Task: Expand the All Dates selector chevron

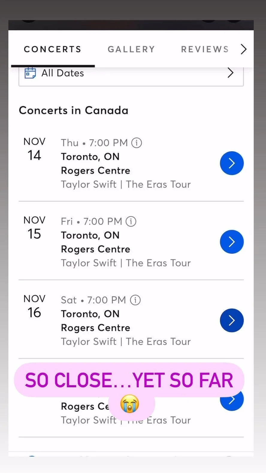Action: (230, 73)
